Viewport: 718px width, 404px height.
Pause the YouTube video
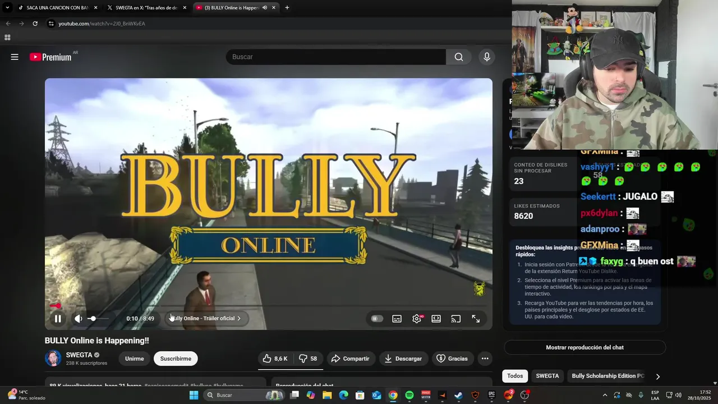click(x=57, y=319)
